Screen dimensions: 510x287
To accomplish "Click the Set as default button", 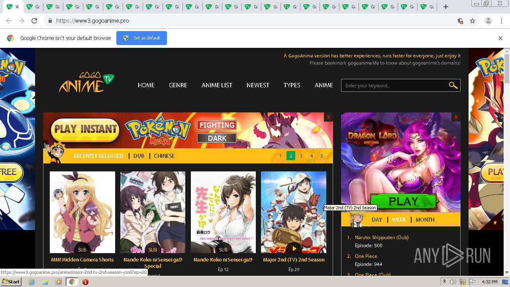I will pos(141,38).
